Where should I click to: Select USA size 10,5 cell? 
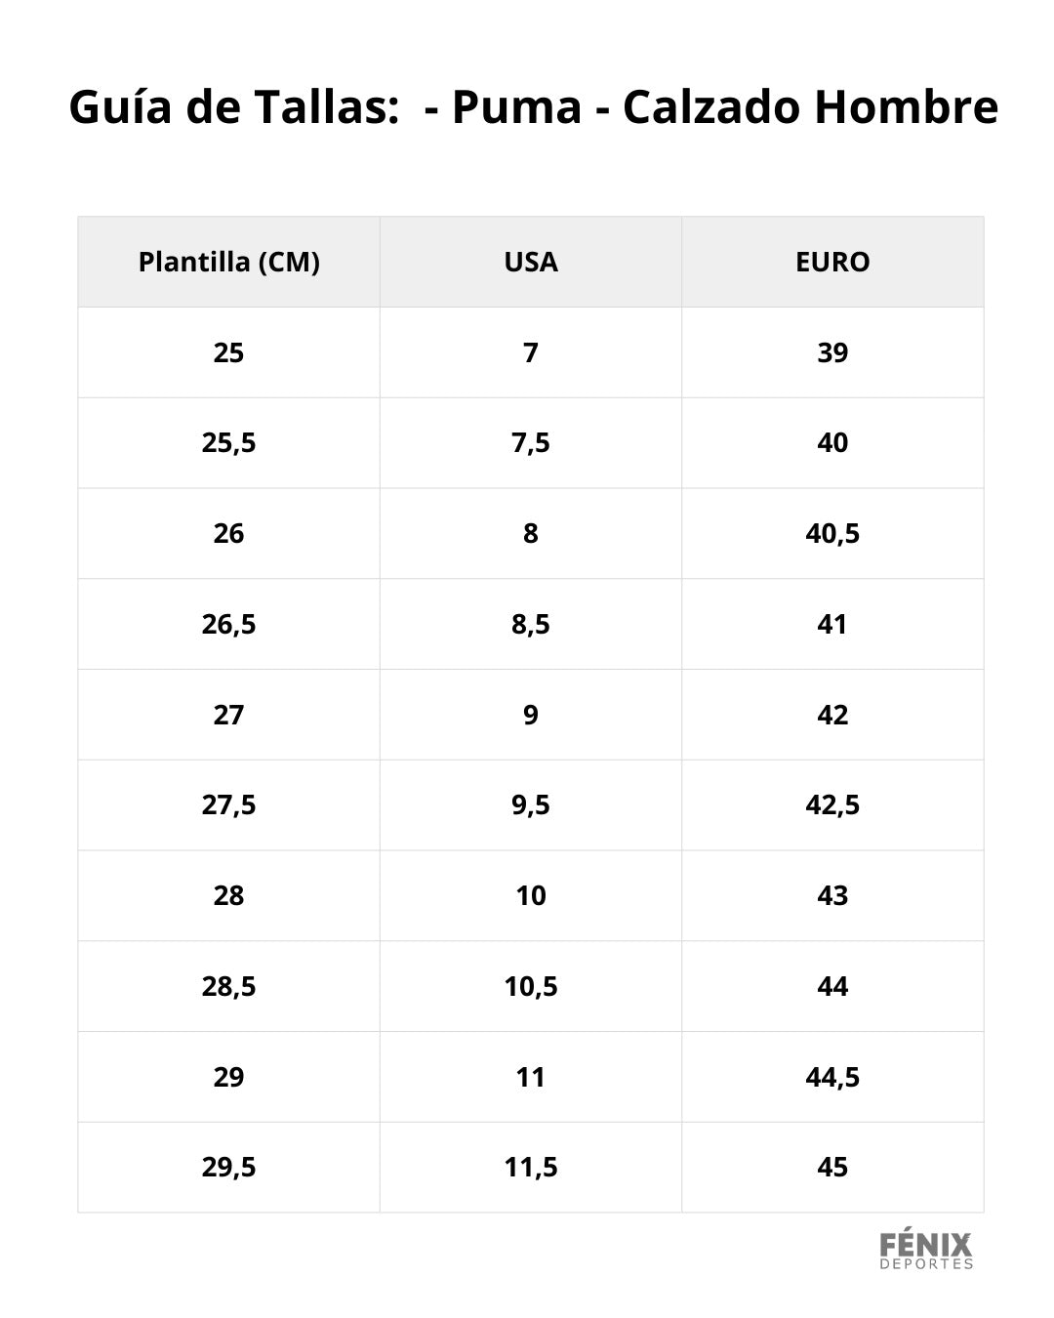(531, 986)
